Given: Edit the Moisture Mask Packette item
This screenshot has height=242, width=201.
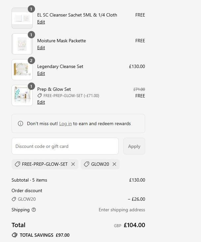Looking at the screenshot, I should (41, 48).
